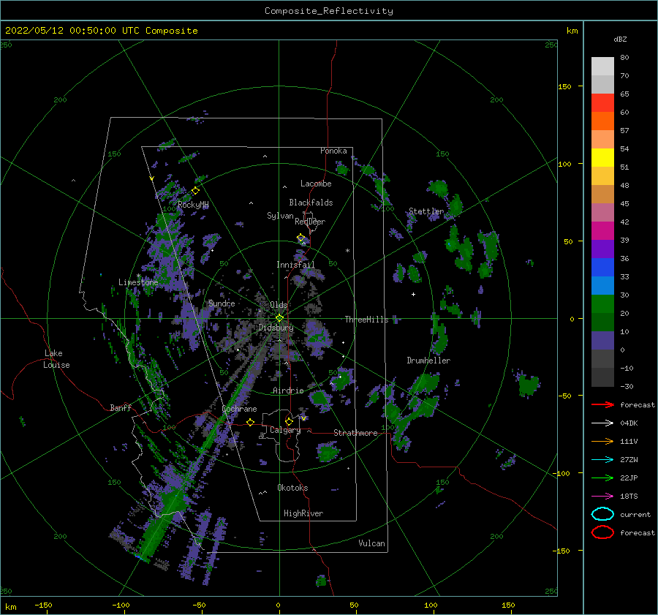Image resolution: width=658 pixels, height=615 pixels.
Task: Click the yellow diamond marker below Cochrane
Action: 250,422
